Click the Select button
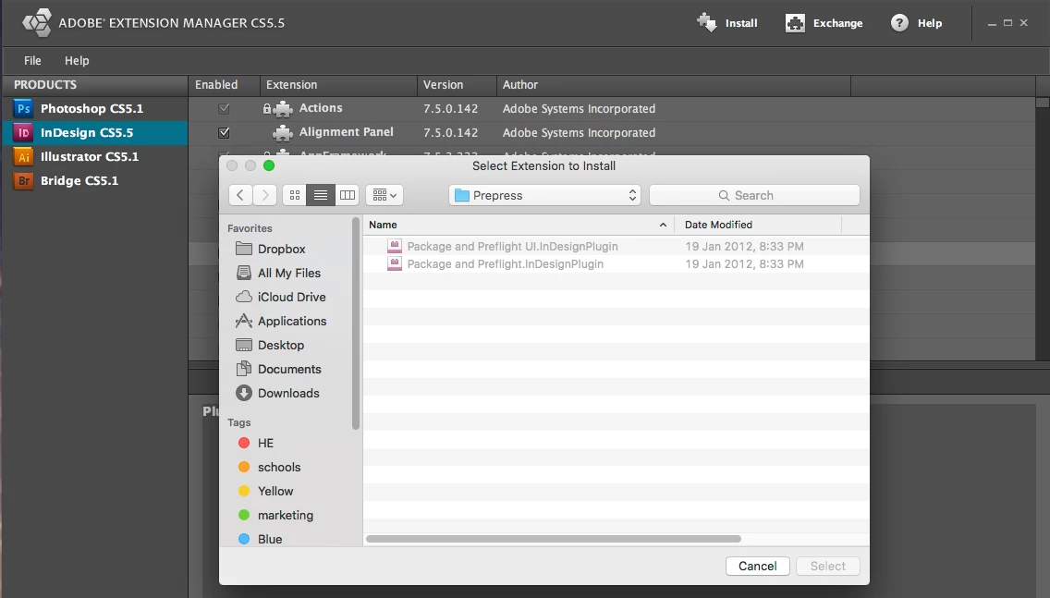1050x598 pixels. coord(827,566)
